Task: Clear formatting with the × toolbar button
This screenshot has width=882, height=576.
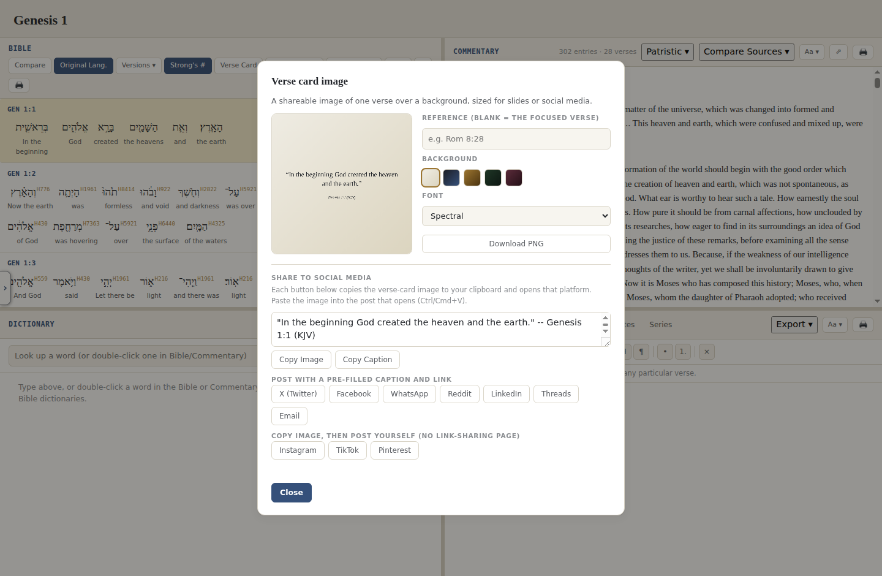Action: (x=707, y=352)
